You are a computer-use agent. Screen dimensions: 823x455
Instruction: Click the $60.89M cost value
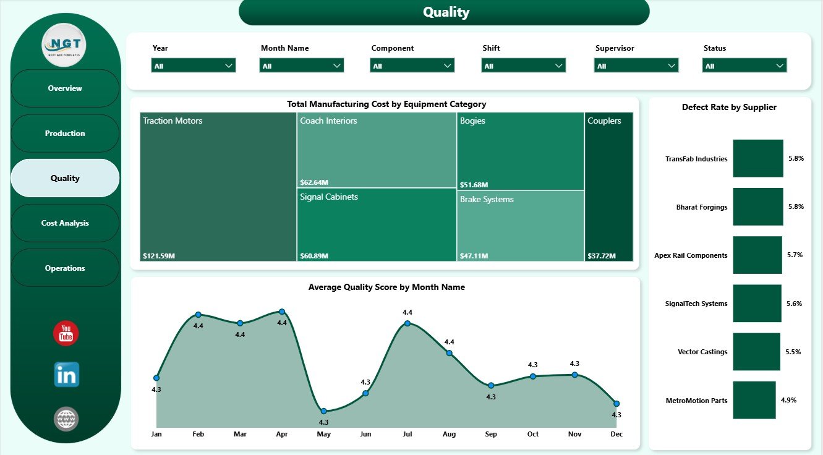(314, 256)
